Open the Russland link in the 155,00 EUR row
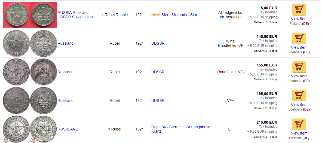The width and height of the screenshot is (322, 143). 66,72
